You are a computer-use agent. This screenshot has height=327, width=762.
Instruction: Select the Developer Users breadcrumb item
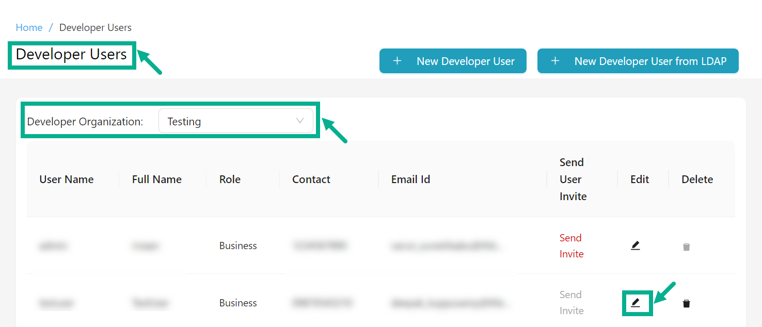[95, 27]
